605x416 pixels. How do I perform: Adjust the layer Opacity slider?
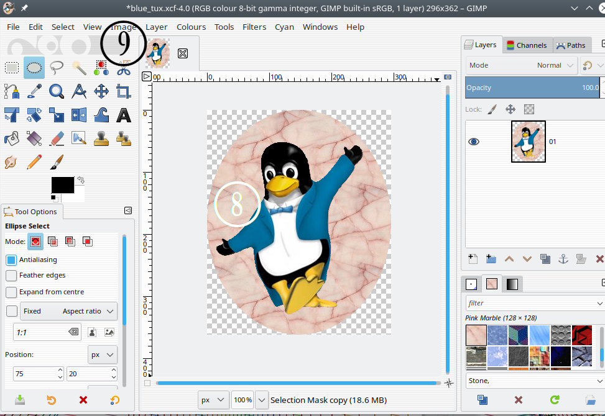533,88
